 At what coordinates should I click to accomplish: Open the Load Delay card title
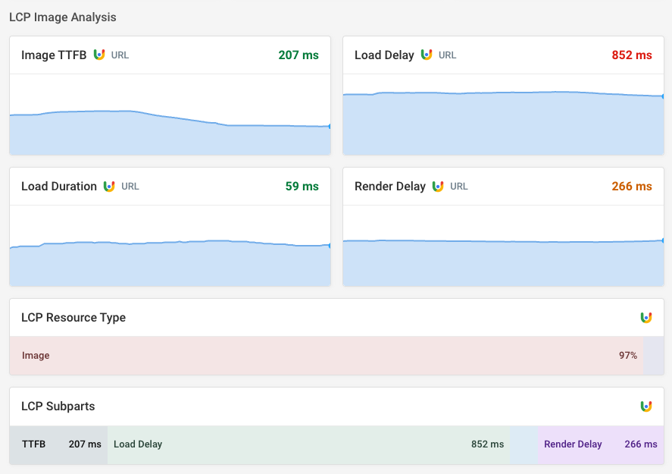(x=384, y=55)
